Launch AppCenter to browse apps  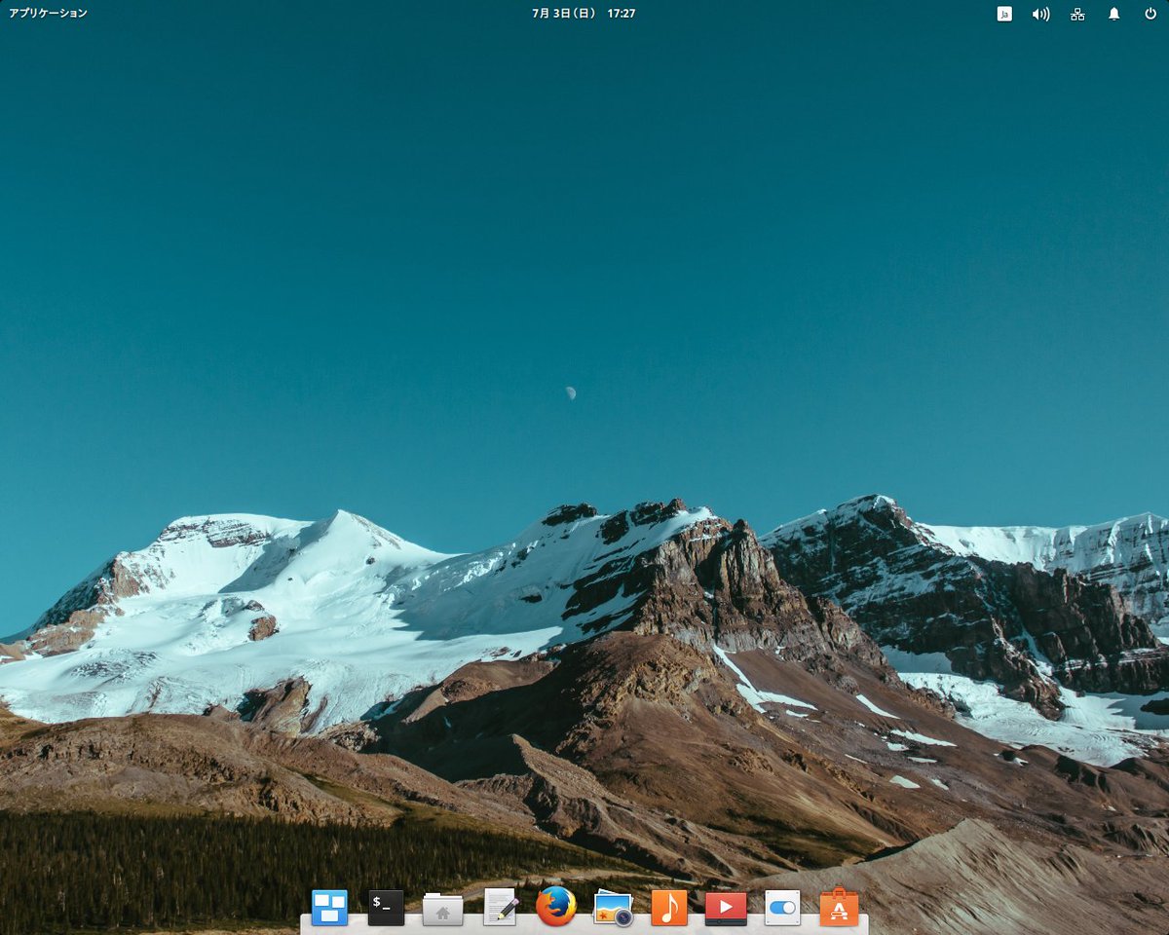point(837,907)
